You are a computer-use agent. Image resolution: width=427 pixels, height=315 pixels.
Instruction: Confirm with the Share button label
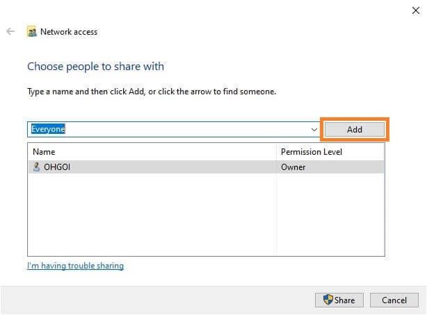click(344, 300)
